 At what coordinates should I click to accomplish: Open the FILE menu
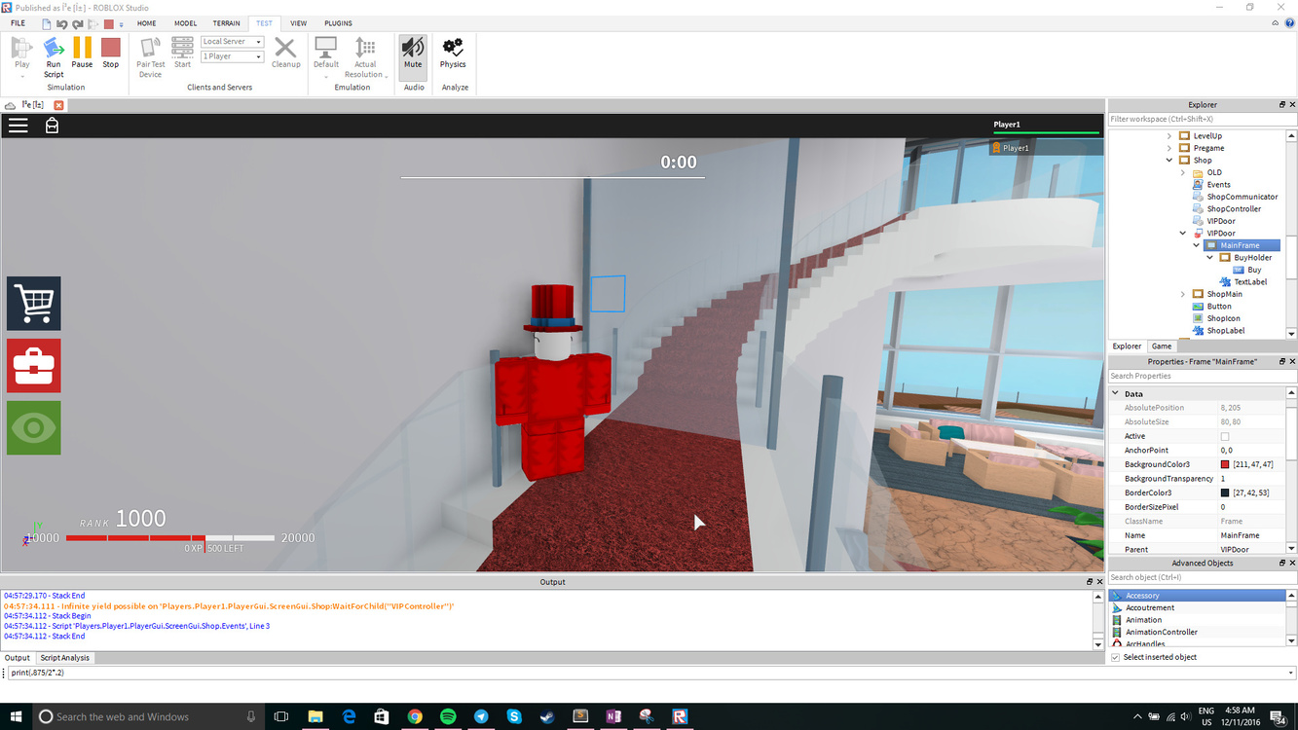[18, 23]
